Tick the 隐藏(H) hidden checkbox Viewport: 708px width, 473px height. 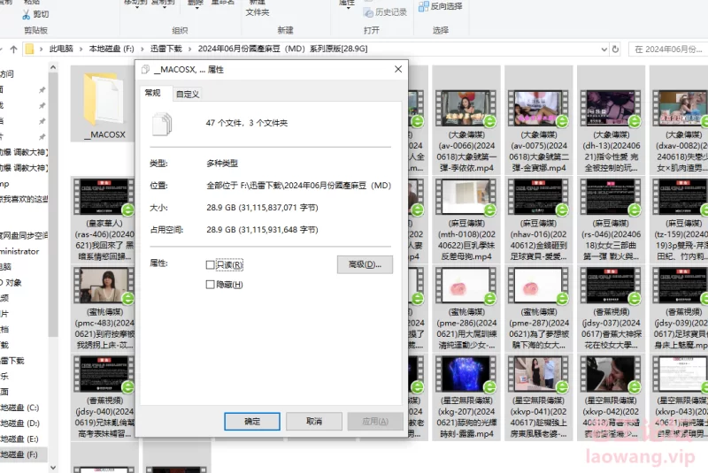pyautogui.click(x=210, y=285)
